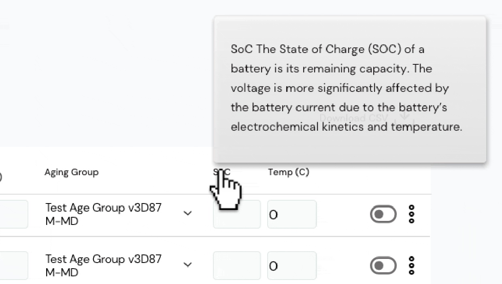
Task: Click the Temp (C) column header
Action: tap(288, 172)
